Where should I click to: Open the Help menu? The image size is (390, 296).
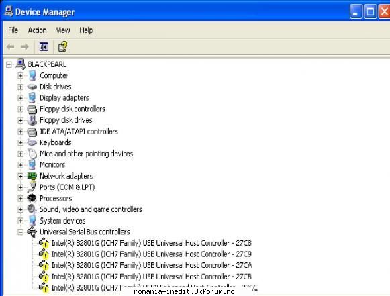pyautogui.click(x=86, y=30)
